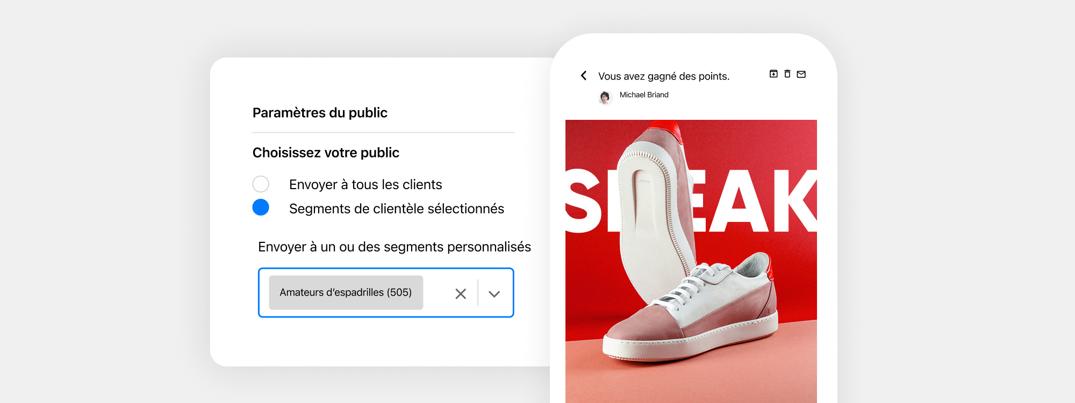Select the 'Envoyer à tous les clients' radio button
Screen dimensions: 1075x403
pyautogui.click(x=261, y=184)
